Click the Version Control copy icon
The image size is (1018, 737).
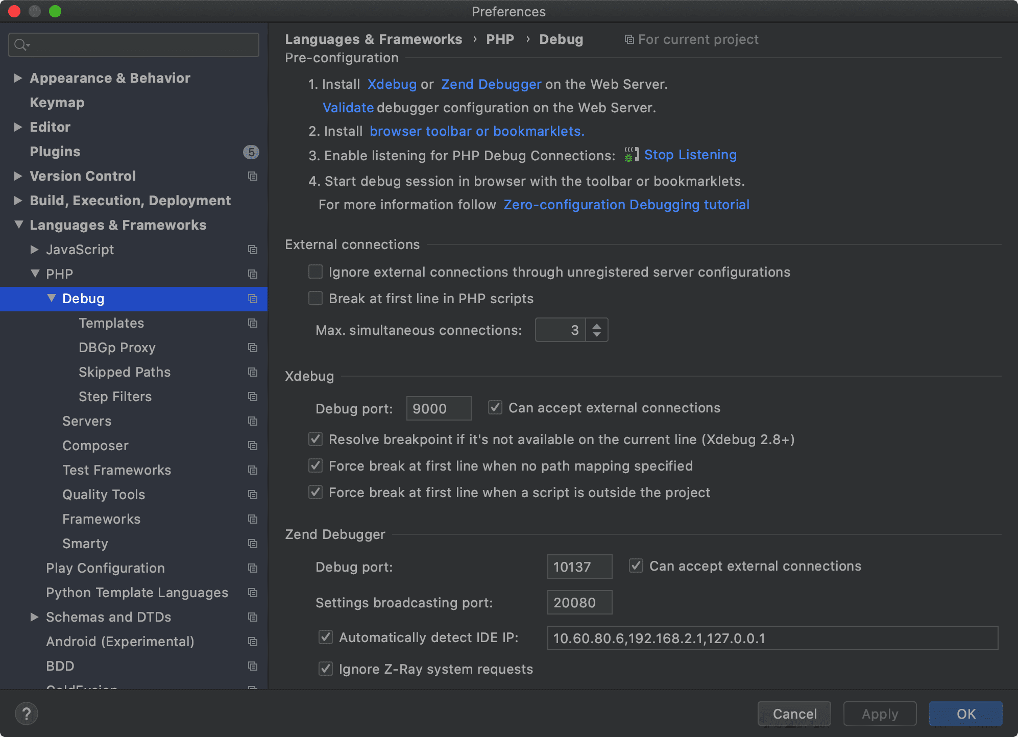pos(251,176)
